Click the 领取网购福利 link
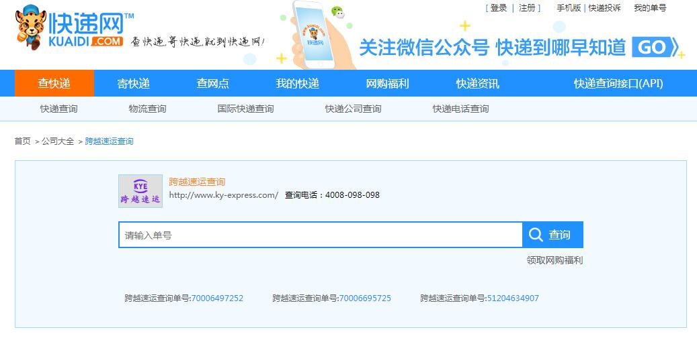This screenshot has width=697, height=340. tap(555, 260)
